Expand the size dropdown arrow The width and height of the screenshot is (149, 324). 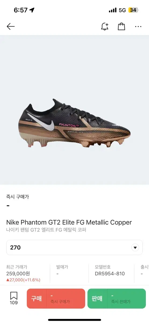135,248
